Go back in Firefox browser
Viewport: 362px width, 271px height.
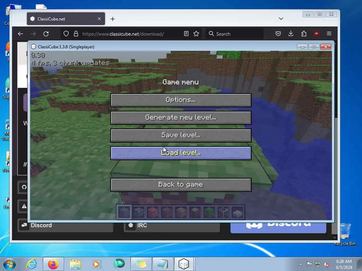[21, 34]
